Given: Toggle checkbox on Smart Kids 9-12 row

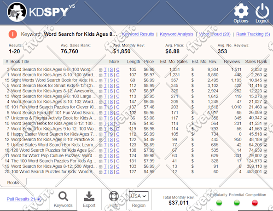Looking at the screenshot, I should point(265,86).
